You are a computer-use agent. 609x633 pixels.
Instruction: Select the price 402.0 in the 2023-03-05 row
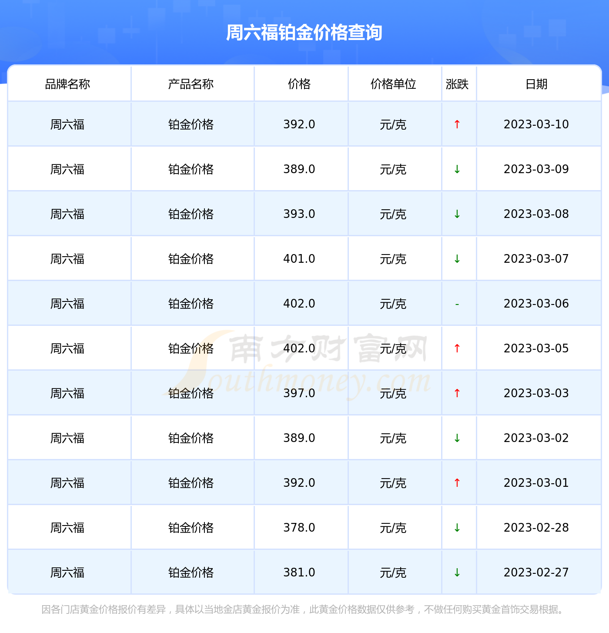click(299, 348)
